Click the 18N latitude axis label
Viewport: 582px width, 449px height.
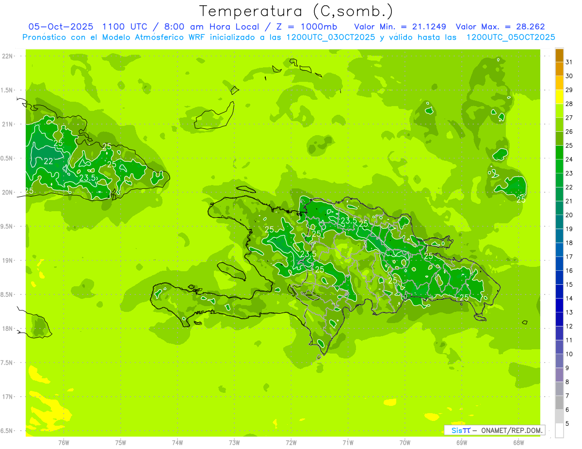coord(7,329)
